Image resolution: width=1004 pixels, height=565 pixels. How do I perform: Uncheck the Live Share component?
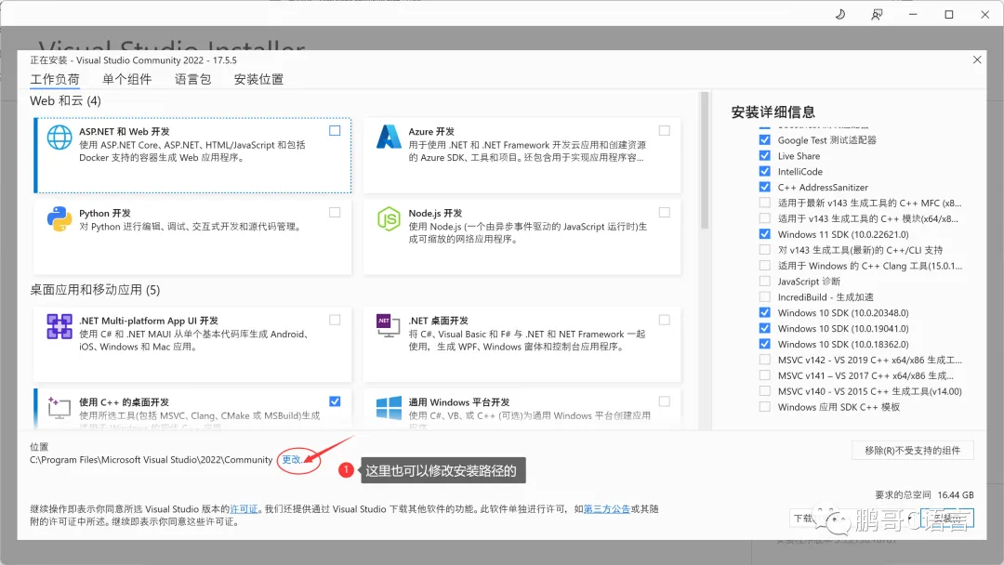click(x=764, y=155)
